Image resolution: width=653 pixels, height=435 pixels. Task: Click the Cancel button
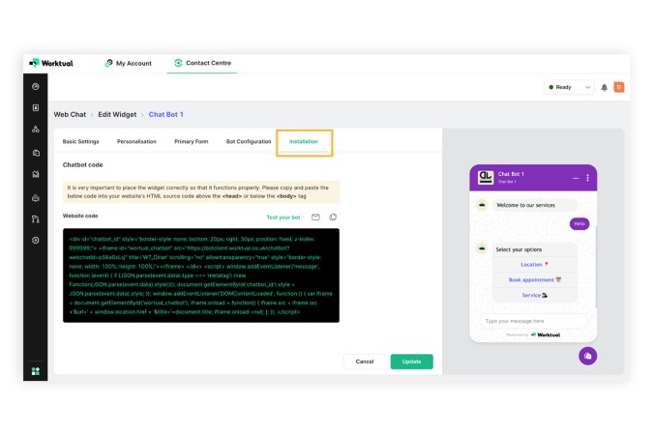click(365, 362)
